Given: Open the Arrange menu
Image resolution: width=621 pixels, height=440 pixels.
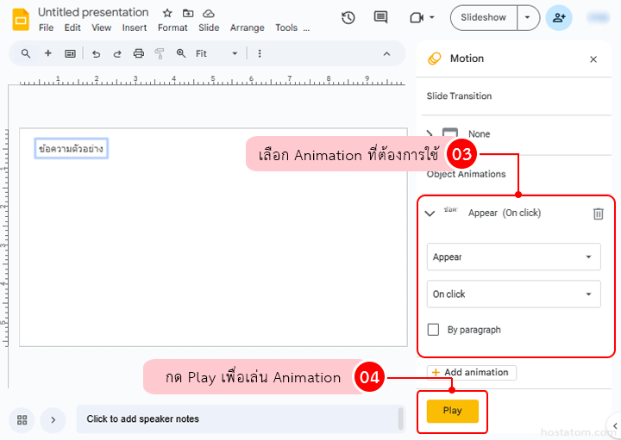Looking at the screenshot, I should [x=248, y=28].
